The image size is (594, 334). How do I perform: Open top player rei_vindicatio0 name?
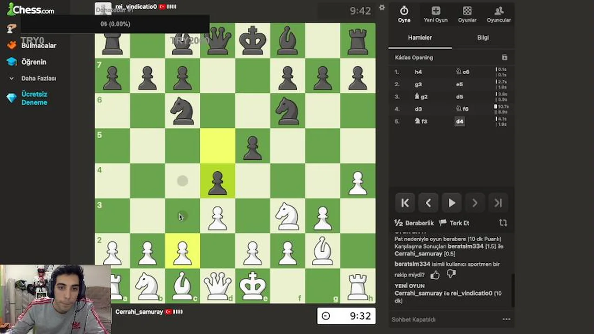136,7
